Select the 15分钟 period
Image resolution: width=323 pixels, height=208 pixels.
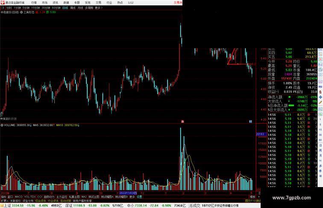pyautogui.click(x=35, y=8)
